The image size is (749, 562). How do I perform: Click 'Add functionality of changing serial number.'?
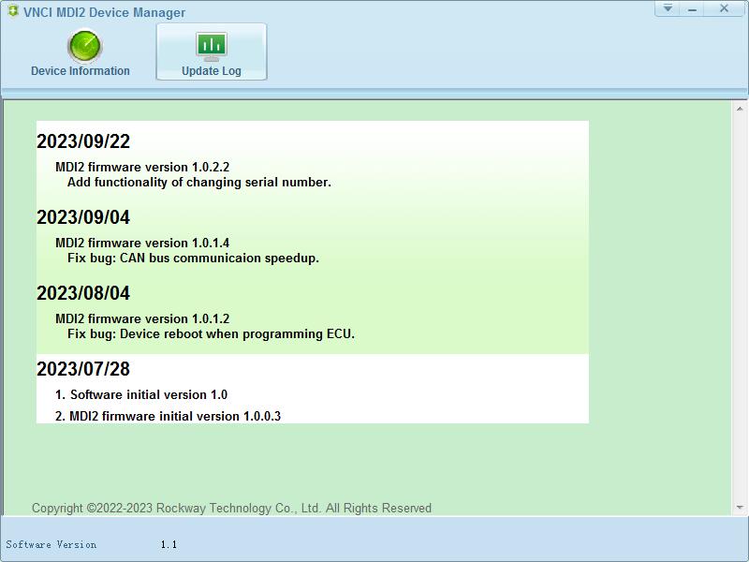(199, 182)
